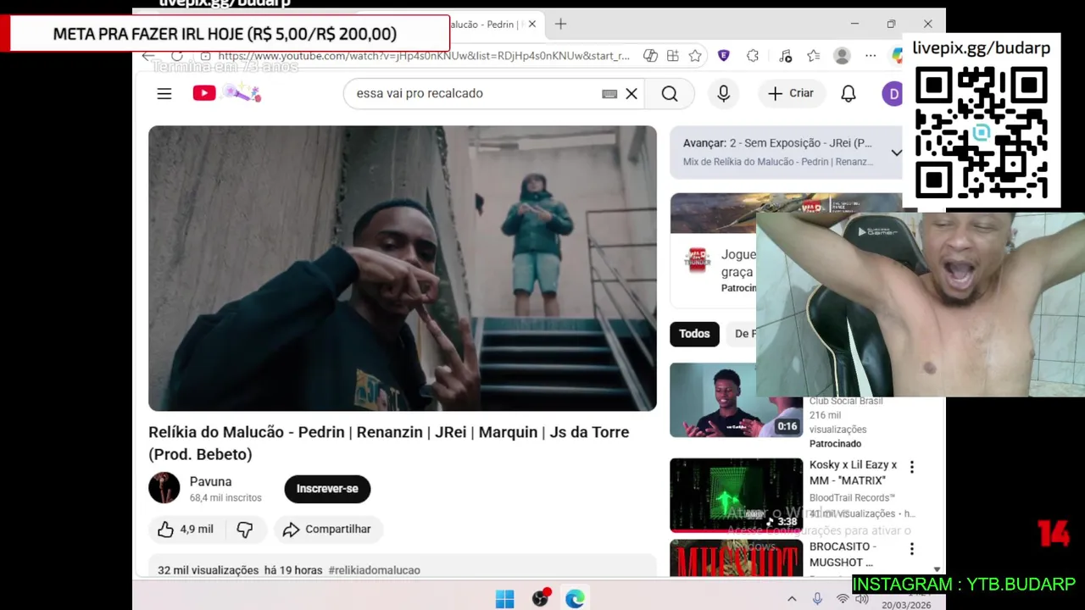
Task: Open the Kosky x Lil Eazy MATRIX thumbnail
Action: (736, 495)
